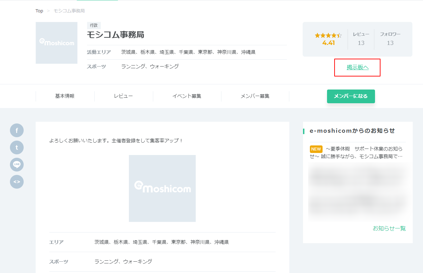Click the NEW badge on the notice
This screenshot has height=273, width=423.
(316, 149)
